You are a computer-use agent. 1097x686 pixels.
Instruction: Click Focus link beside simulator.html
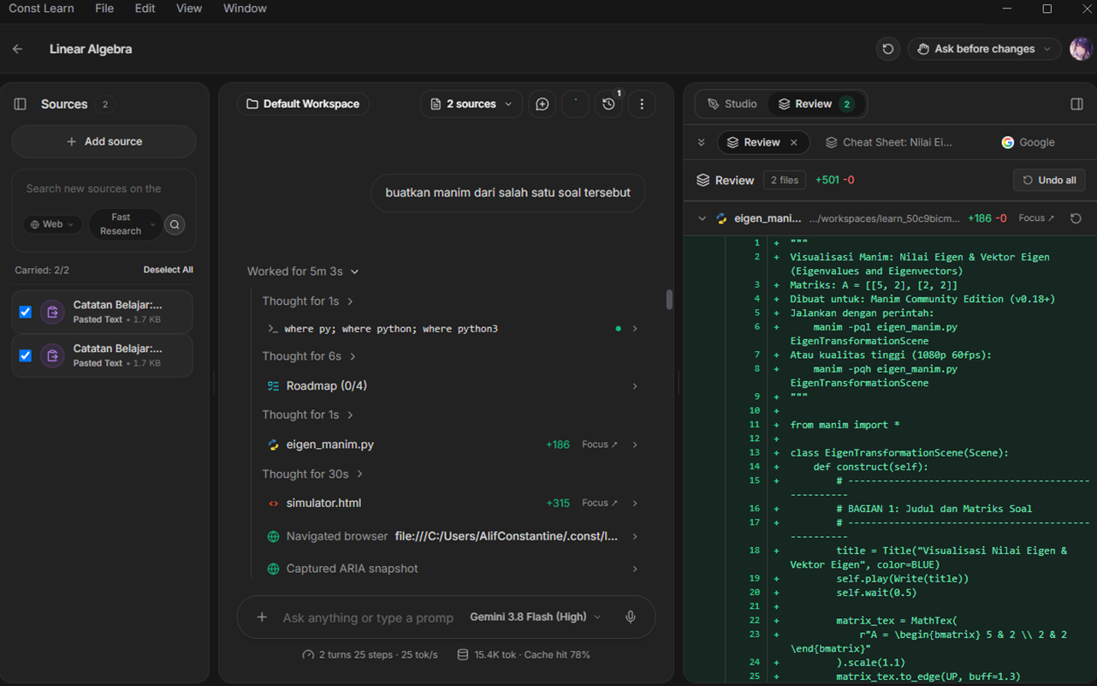point(600,503)
